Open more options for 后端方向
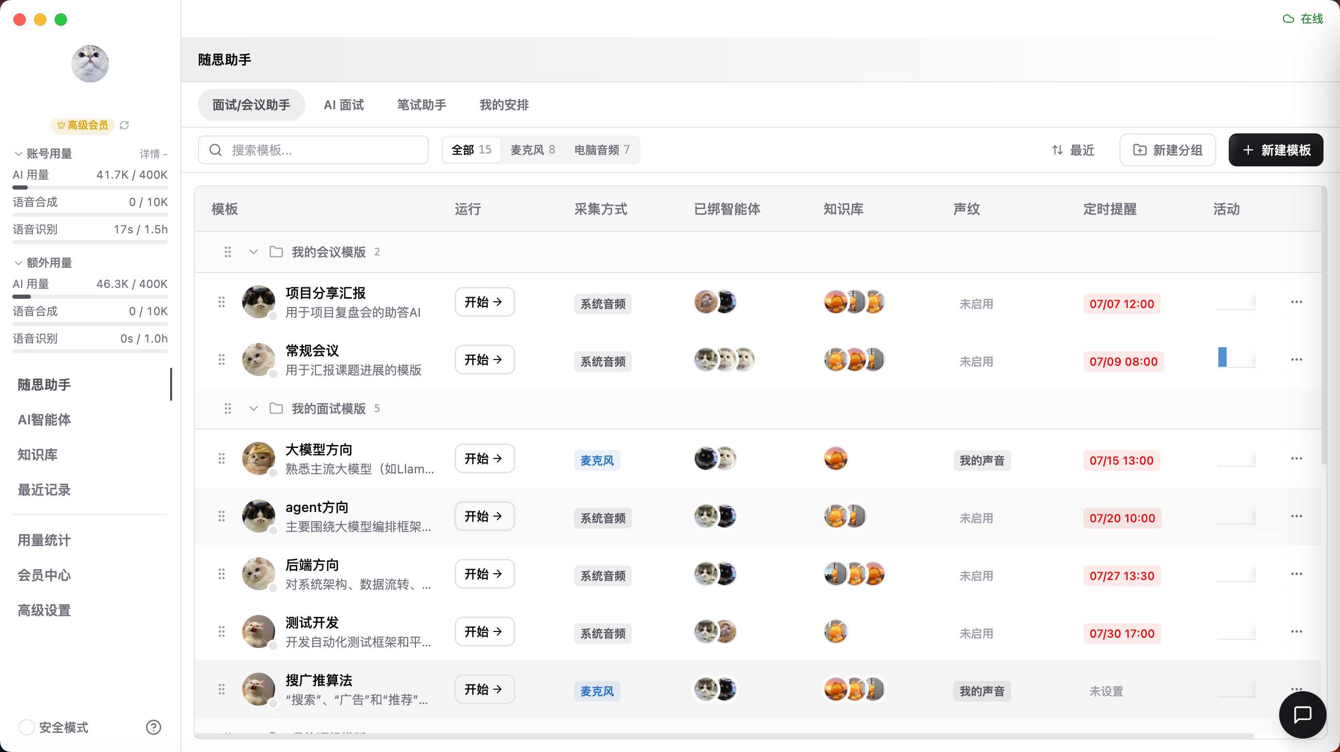The width and height of the screenshot is (1340, 752). click(x=1296, y=574)
